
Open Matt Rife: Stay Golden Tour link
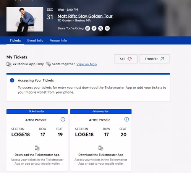point(85,16)
